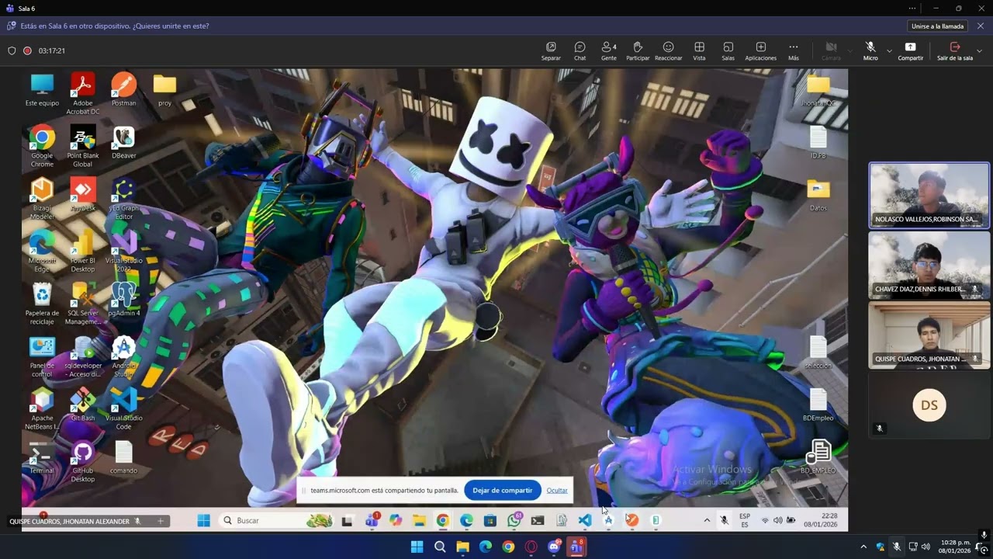Click Dejar de compartir to stop sharing
Screen dimensions: 993x559
502,490
